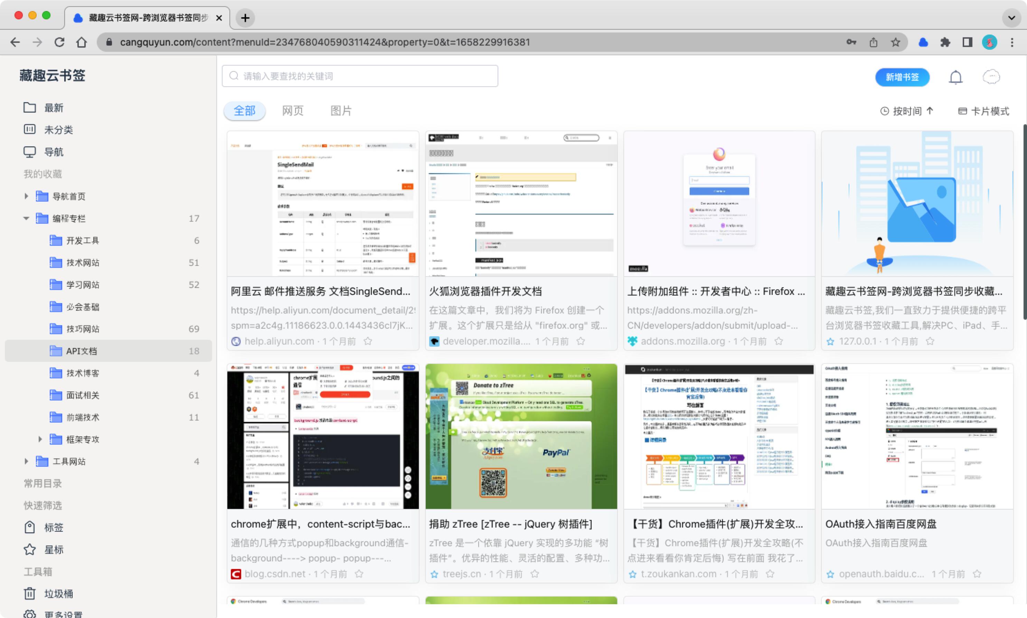Collapse the 编程专栏 folder
1027x618 pixels.
tap(26, 218)
